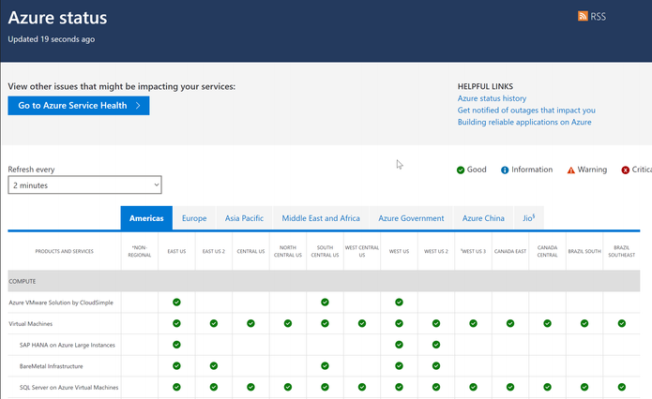Open the Azure status history link
The height and width of the screenshot is (399, 652).
tap(492, 98)
